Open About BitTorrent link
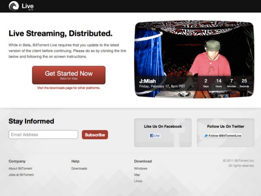261x196 pixels. 20,169
